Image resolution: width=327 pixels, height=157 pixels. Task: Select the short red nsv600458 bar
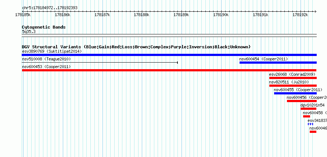[306, 116]
